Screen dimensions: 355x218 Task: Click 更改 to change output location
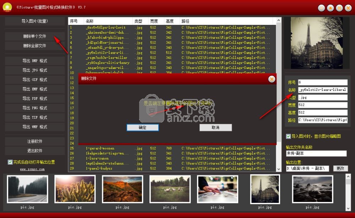click(340, 168)
